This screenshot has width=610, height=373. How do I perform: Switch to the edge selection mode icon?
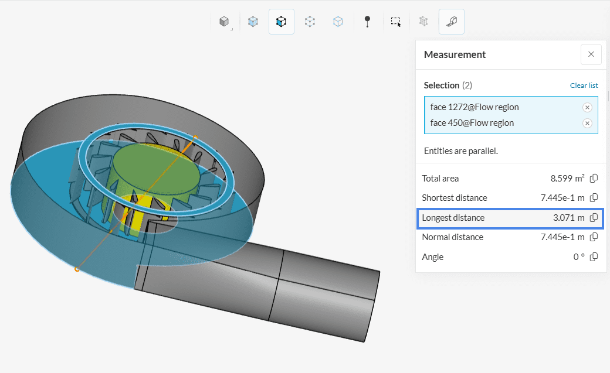tap(310, 22)
